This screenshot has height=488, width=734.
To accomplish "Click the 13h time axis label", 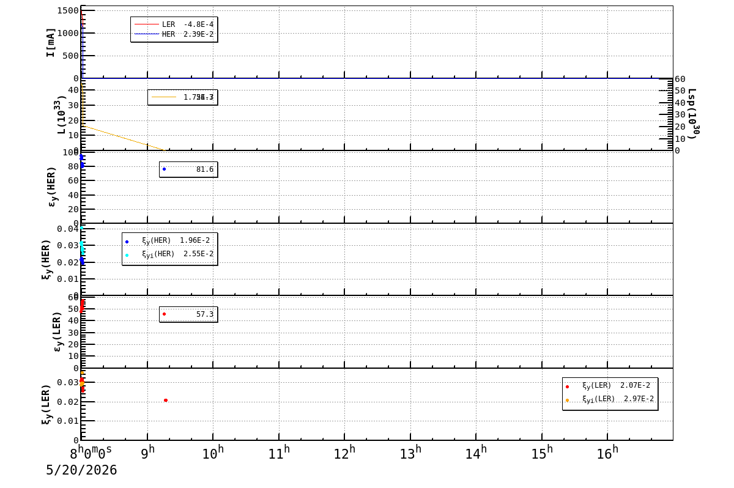I will pos(410,453).
